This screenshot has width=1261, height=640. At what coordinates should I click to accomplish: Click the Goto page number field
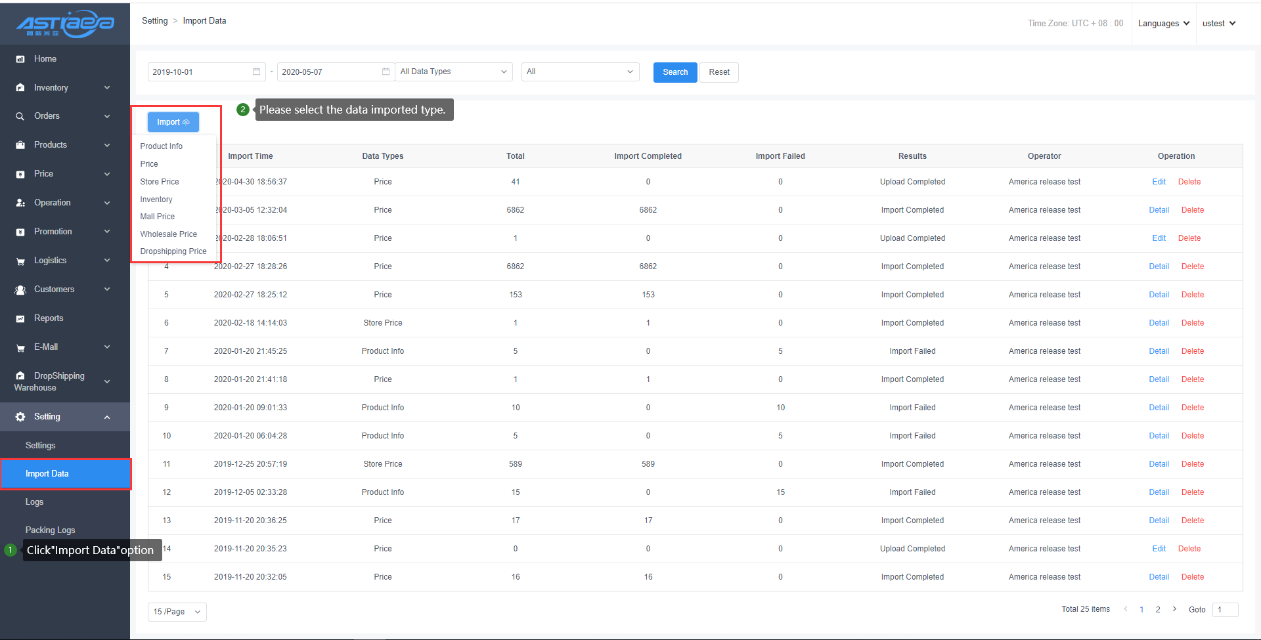(1225, 610)
